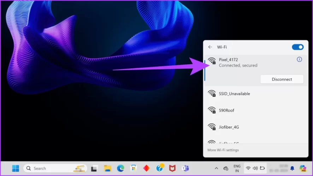Image resolution: width=313 pixels, height=176 pixels.
Task: Open properties info for Pixel_4172
Action: point(299,59)
